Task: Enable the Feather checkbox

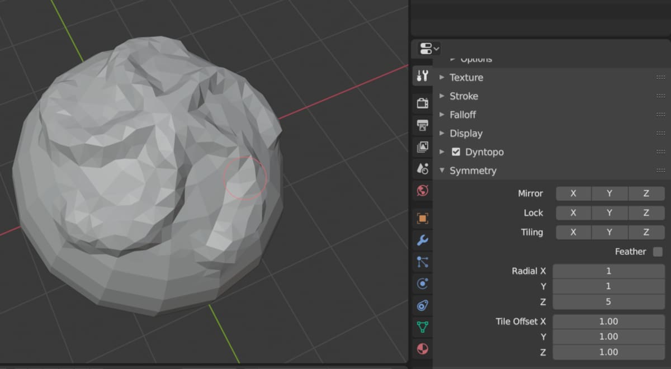Action: tap(658, 252)
